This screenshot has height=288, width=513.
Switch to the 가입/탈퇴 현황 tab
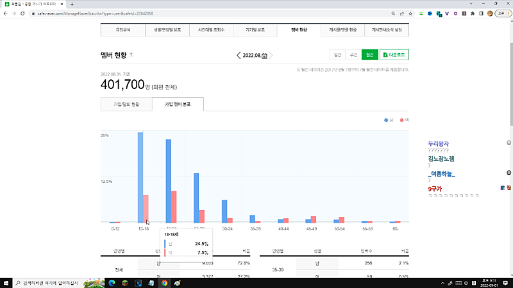pos(126,104)
